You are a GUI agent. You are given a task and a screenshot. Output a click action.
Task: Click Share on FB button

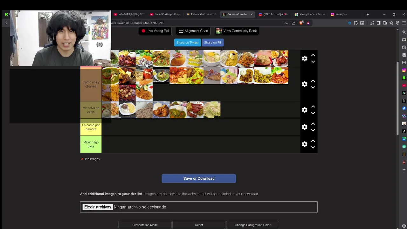click(x=213, y=43)
